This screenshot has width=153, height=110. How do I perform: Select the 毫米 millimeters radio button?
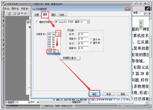click(x=91, y=43)
